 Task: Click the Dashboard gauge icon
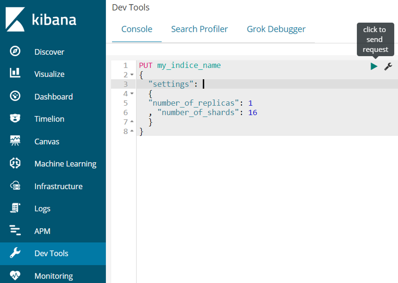tap(15, 96)
